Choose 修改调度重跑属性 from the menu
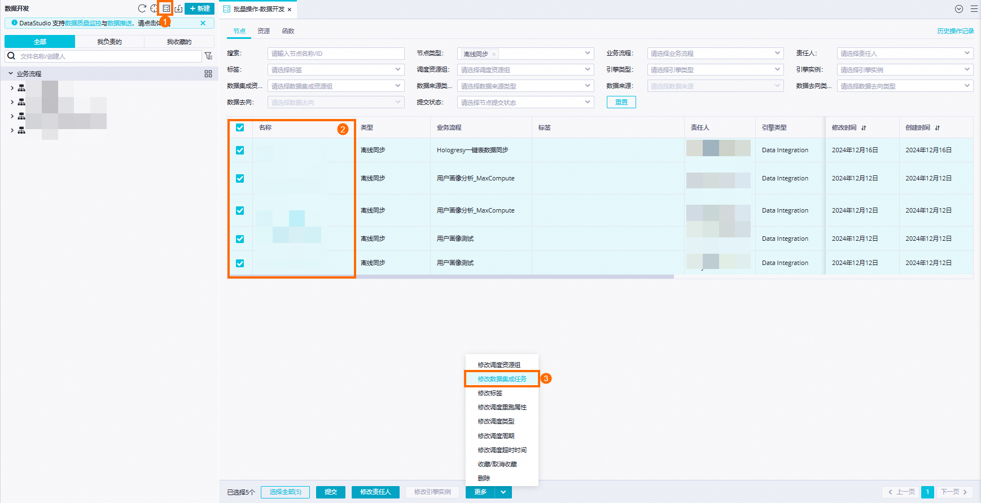This screenshot has width=981, height=503. point(502,407)
